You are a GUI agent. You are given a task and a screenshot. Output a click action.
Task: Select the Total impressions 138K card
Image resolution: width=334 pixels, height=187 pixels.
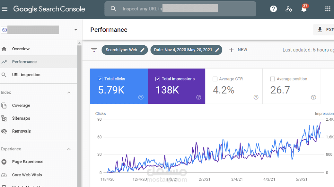[x=177, y=86]
